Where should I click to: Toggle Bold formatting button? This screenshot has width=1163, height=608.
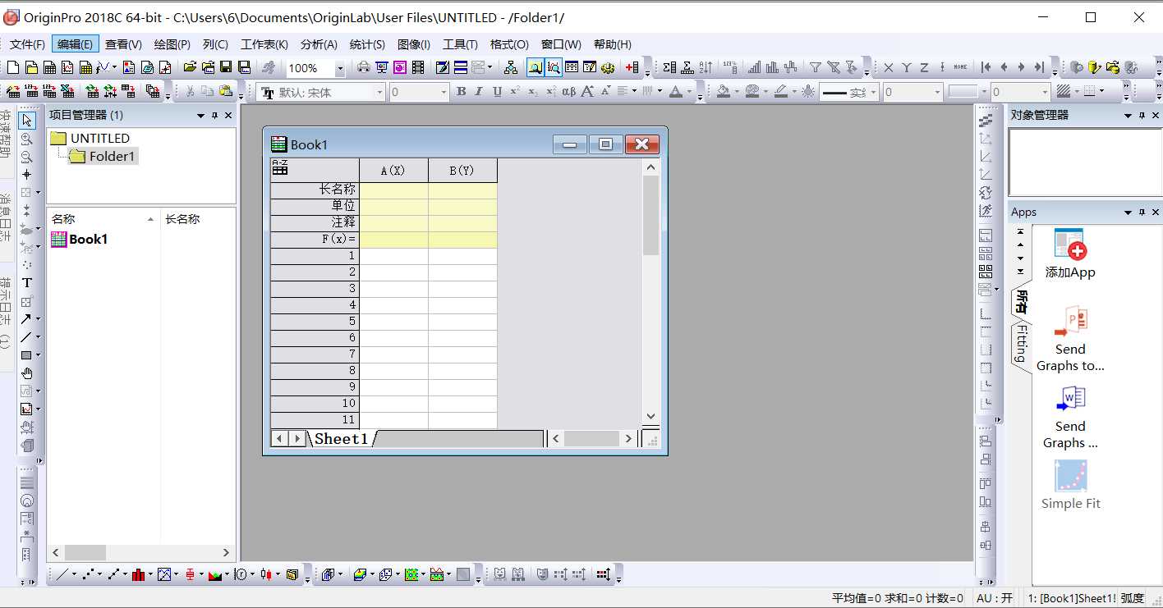click(461, 91)
